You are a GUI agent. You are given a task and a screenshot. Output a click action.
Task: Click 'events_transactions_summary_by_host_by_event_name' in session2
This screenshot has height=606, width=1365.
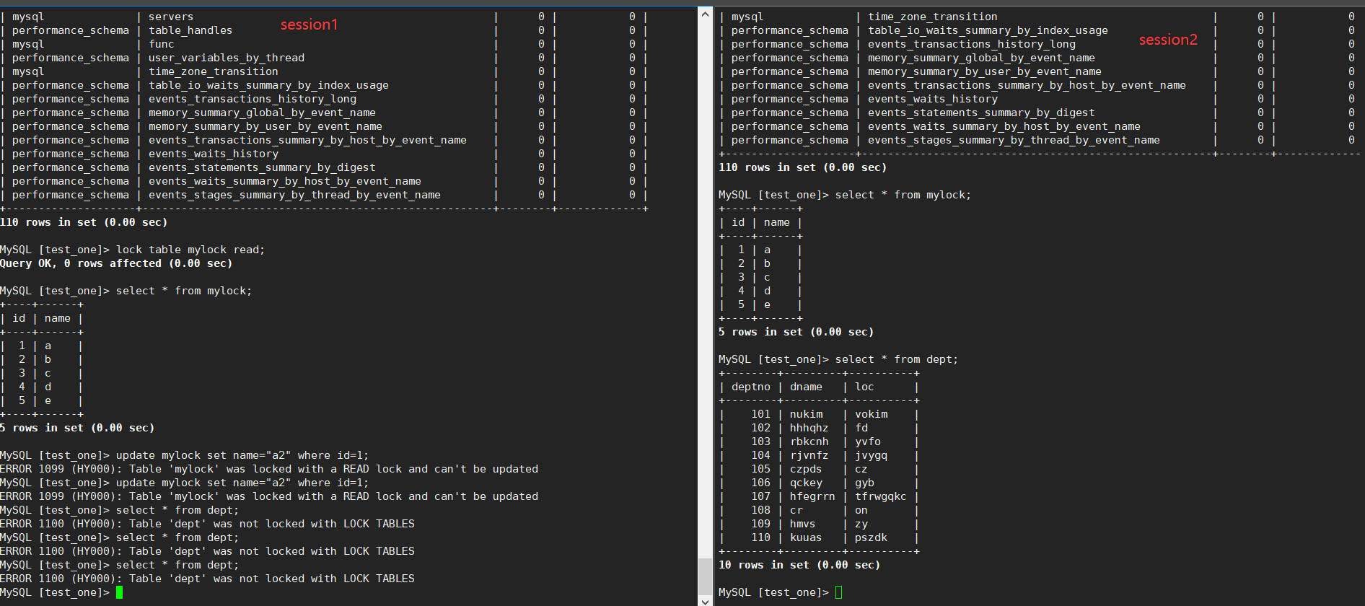pyautogui.click(x=1027, y=85)
